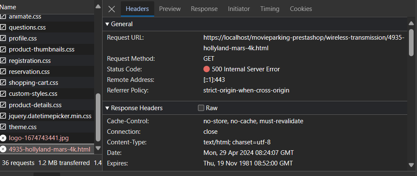Click the red status code indicator
Viewport: 417px width, 176px height.
coord(207,69)
